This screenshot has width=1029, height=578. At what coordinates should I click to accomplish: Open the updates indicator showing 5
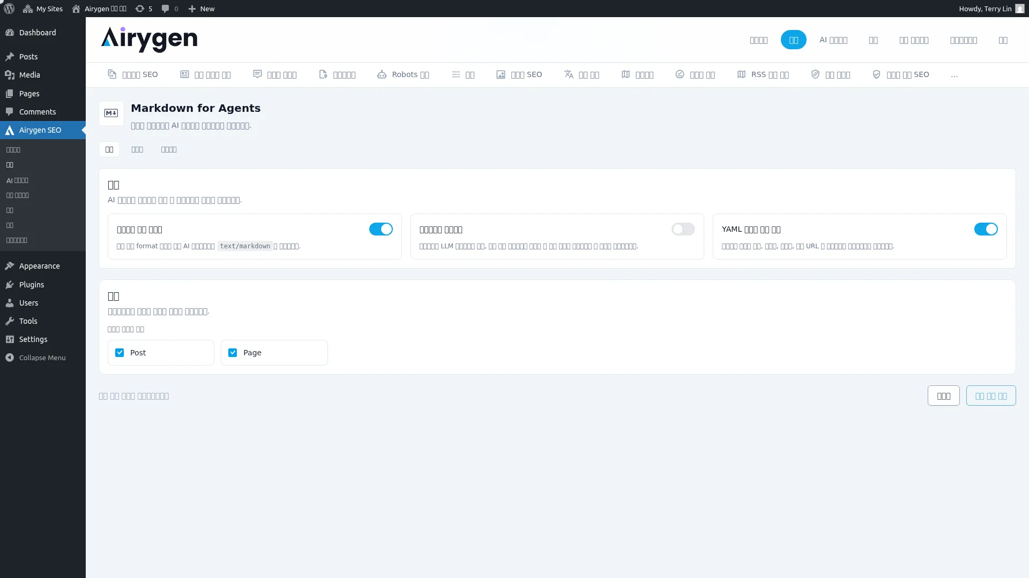[x=144, y=9]
